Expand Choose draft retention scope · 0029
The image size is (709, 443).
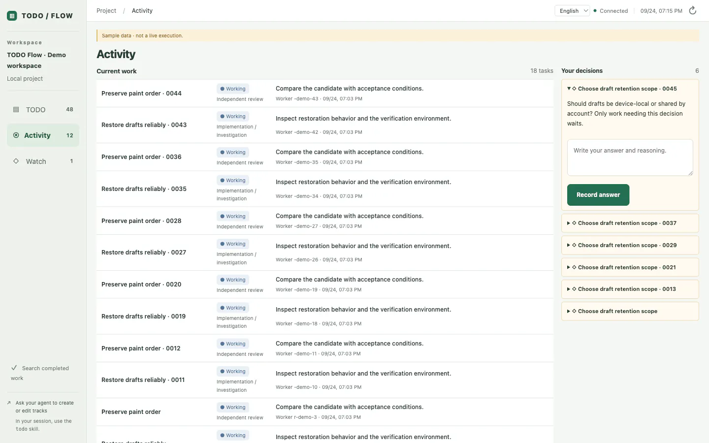[x=630, y=245]
